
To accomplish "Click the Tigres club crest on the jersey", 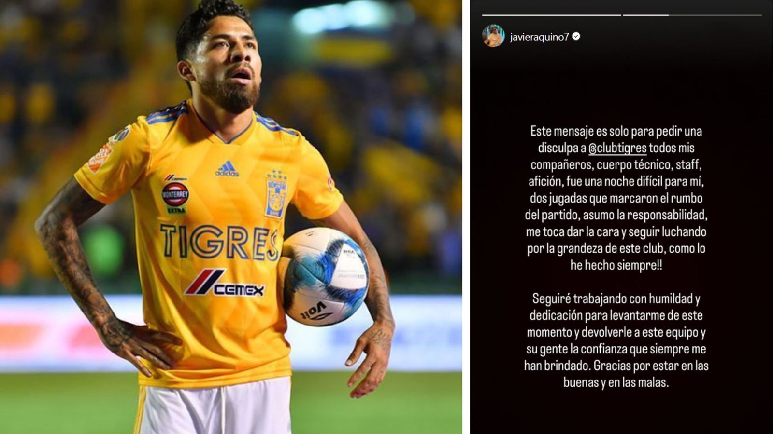I will point(276,194).
